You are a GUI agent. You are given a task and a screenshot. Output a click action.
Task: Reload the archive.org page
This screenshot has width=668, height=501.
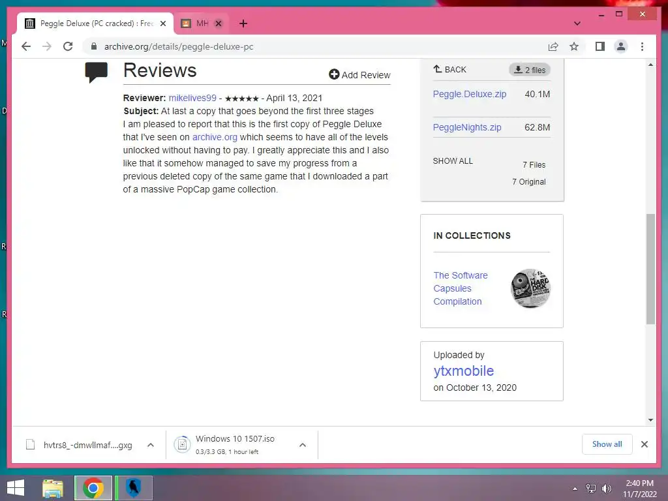coord(68,46)
